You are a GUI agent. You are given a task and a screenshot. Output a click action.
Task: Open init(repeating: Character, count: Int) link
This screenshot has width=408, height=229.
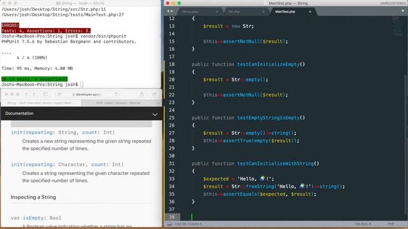tap(67, 165)
